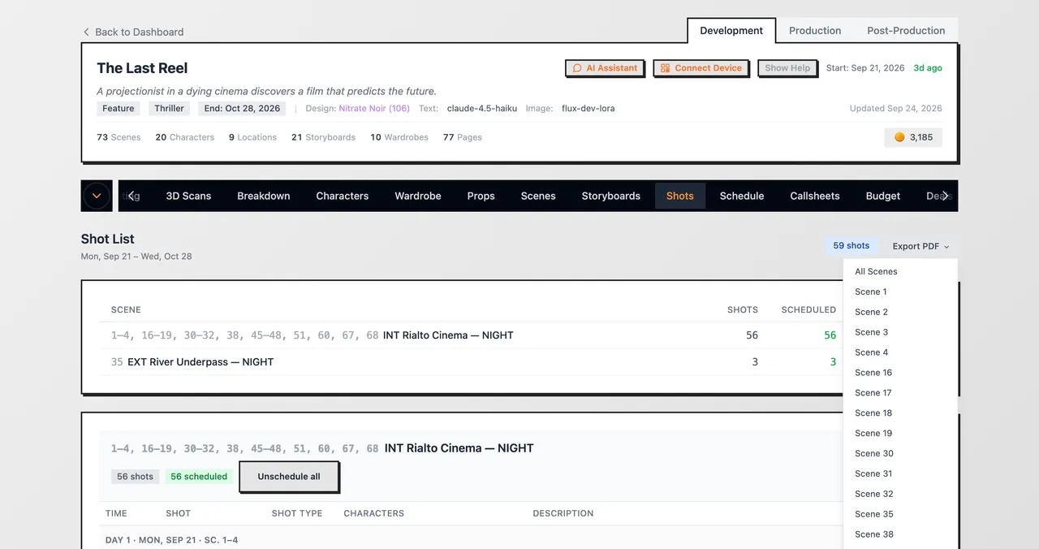Click the 59 shots badge
Viewport: 1039px width, 549px height.
point(851,245)
